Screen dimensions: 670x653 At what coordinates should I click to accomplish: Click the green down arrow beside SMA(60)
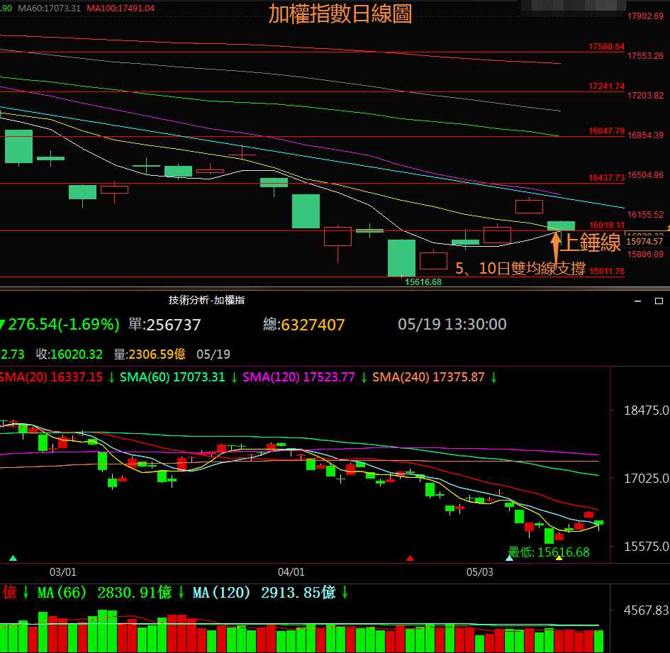pyautogui.click(x=233, y=377)
